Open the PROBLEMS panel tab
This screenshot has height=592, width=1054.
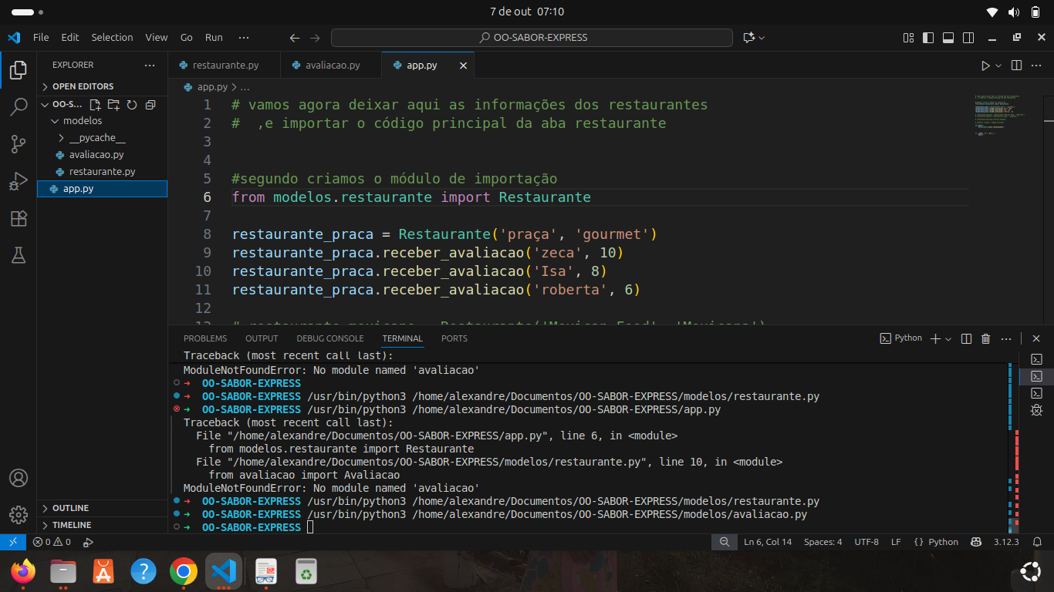click(x=205, y=338)
